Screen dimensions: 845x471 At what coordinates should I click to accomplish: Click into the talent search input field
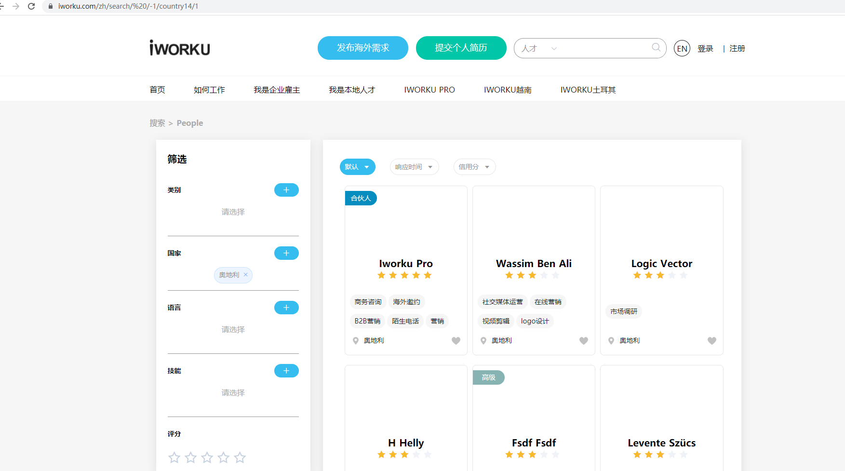click(x=605, y=48)
